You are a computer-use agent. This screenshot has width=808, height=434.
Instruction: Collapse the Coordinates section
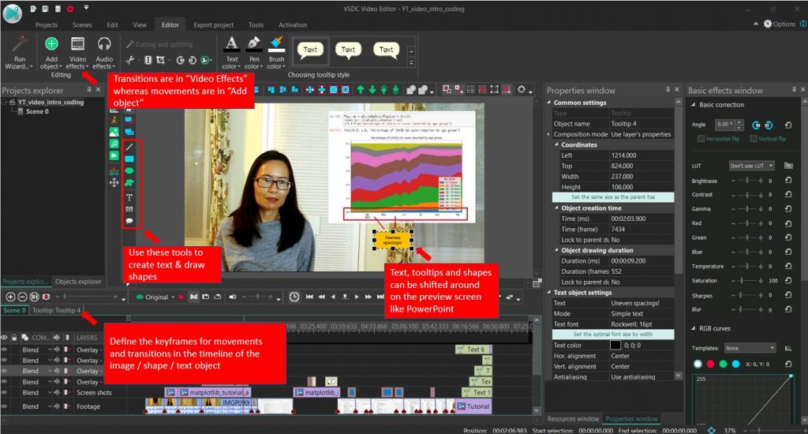(556, 145)
